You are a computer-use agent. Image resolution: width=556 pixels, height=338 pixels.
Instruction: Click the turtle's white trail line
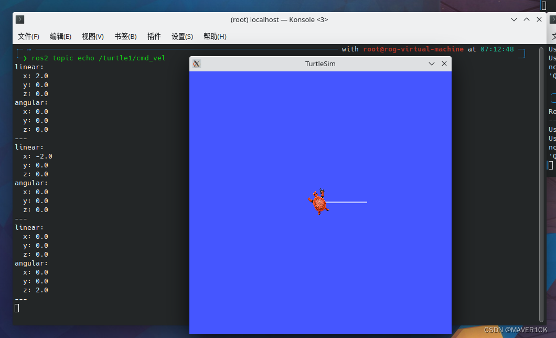pos(346,202)
